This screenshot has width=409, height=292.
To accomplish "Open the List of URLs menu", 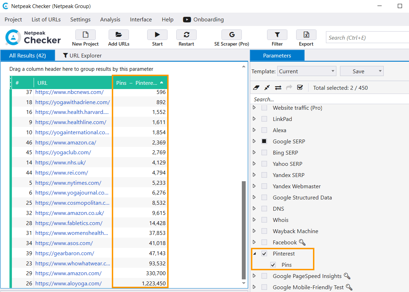I will pos(46,20).
